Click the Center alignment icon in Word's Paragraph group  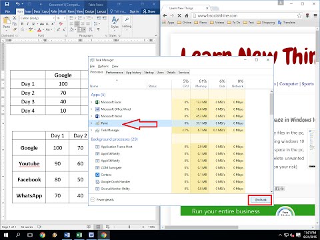point(77,24)
